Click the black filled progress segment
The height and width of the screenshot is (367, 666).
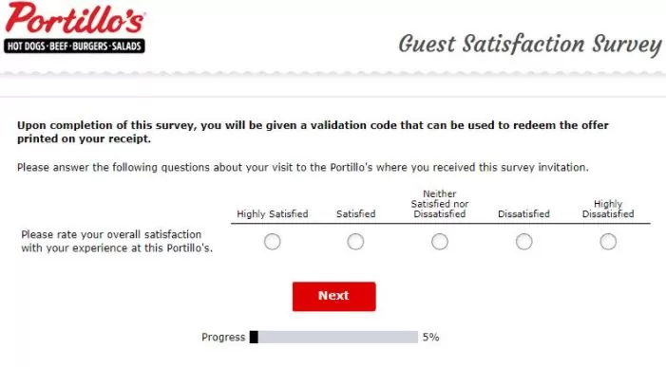(254, 337)
